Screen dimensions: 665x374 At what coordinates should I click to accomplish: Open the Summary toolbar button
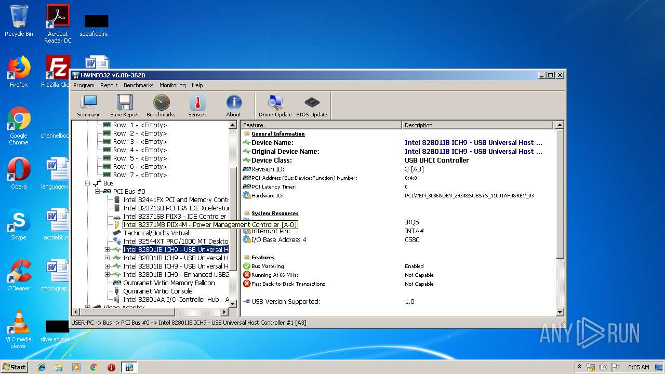(x=88, y=106)
